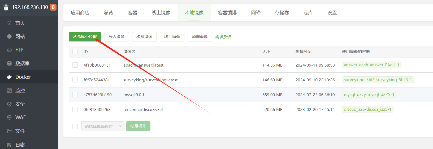Open the 存储卷 tab
The height and width of the screenshot is (149, 433).
pos(282,13)
